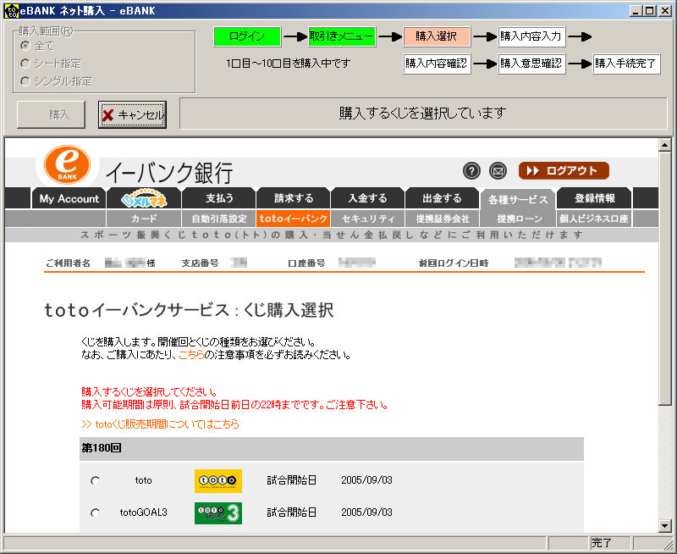
Task: Open the totoくじ販売期間についてはこちら link
Action: [x=160, y=424]
